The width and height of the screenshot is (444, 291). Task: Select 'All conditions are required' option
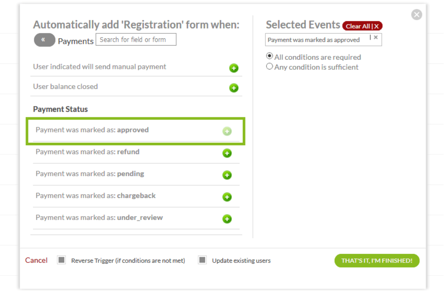pos(270,56)
